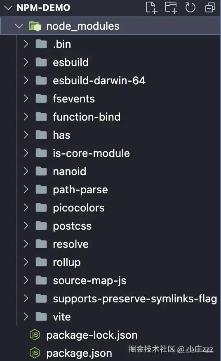Click the node_modules folder icon

[x=35, y=26]
